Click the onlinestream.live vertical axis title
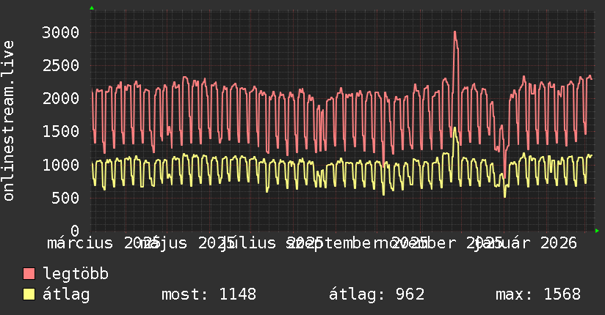Viewport: 605px width, 315px height. pyautogui.click(x=8, y=121)
